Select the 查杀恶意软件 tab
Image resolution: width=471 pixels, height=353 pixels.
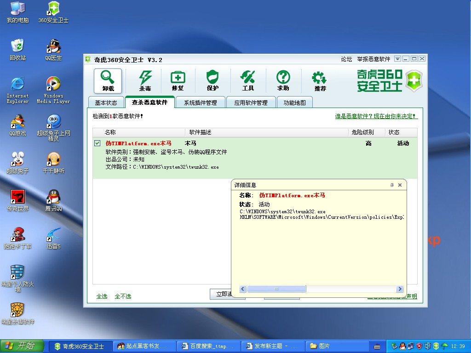pyautogui.click(x=149, y=102)
